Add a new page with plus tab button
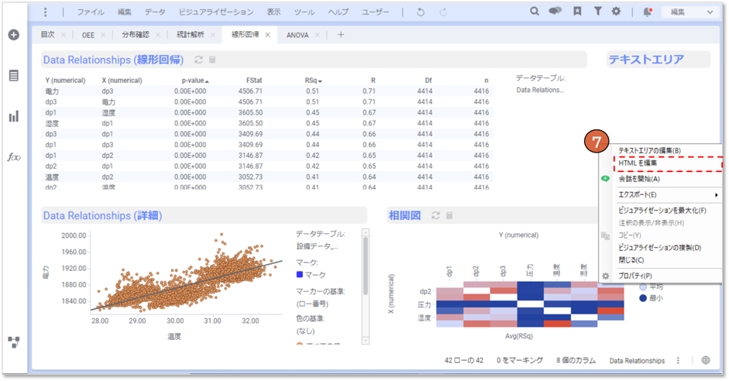Image resolution: width=729 pixels, height=381 pixels. point(341,35)
